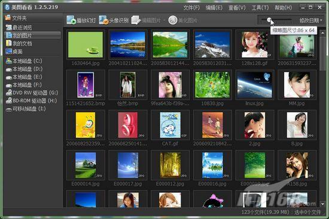This screenshot has width=329, height=219.
Task: Click the 美化图片 beautify picture icon
Action: pyautogui.click(x=173, y=20)
